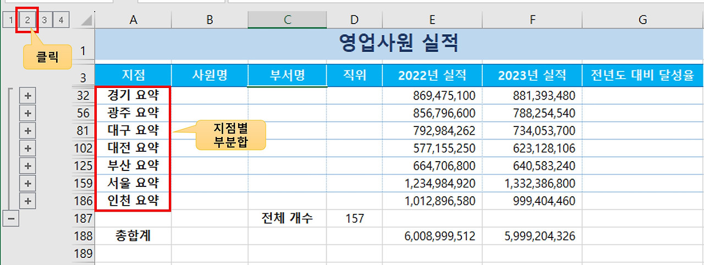Click the 영업사원 실적 title cell

399,44
